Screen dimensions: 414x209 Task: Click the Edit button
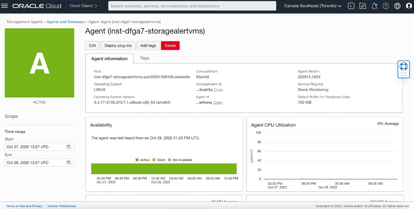coord(92,45)
